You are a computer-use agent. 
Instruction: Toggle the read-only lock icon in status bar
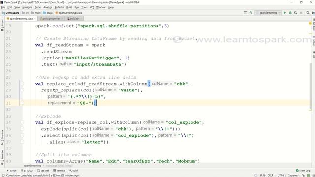click(x=303, y=175)
